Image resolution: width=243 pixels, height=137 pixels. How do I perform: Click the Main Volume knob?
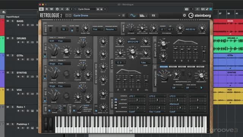pos(202,28)
